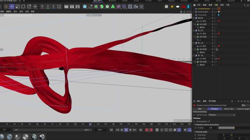Open the MoGraph cloner icon
Viewport: 250px width, 140px height.
[x=107, y=7]
